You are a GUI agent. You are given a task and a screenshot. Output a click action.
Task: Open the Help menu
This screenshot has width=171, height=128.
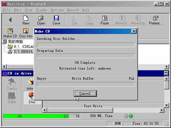85,10
